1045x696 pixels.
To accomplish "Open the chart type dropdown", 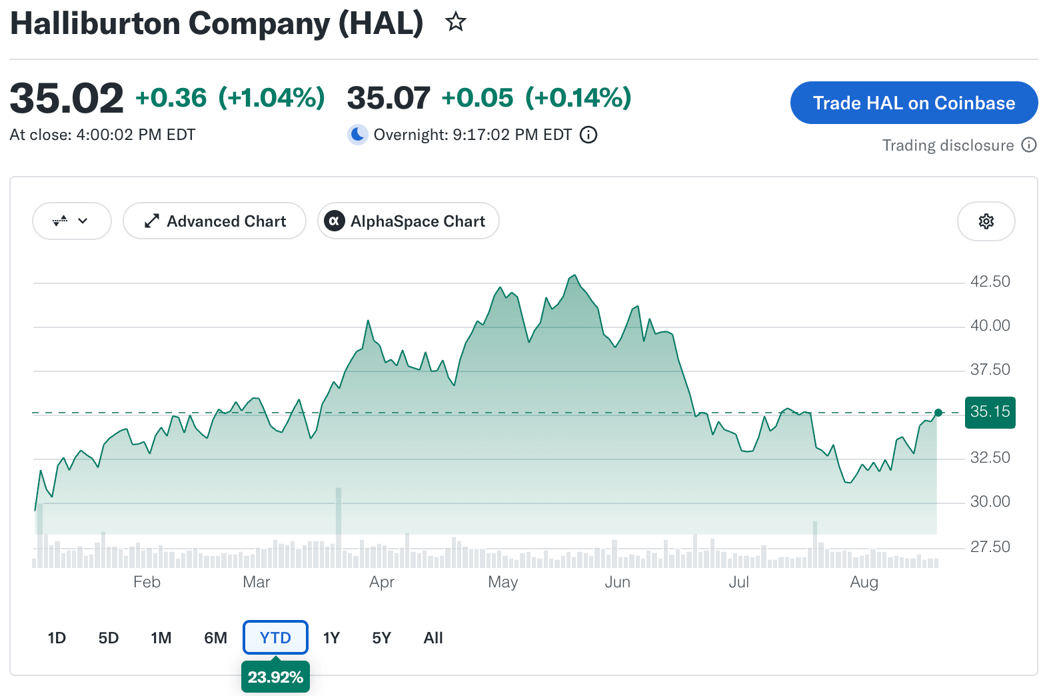I will coord(72,221).
